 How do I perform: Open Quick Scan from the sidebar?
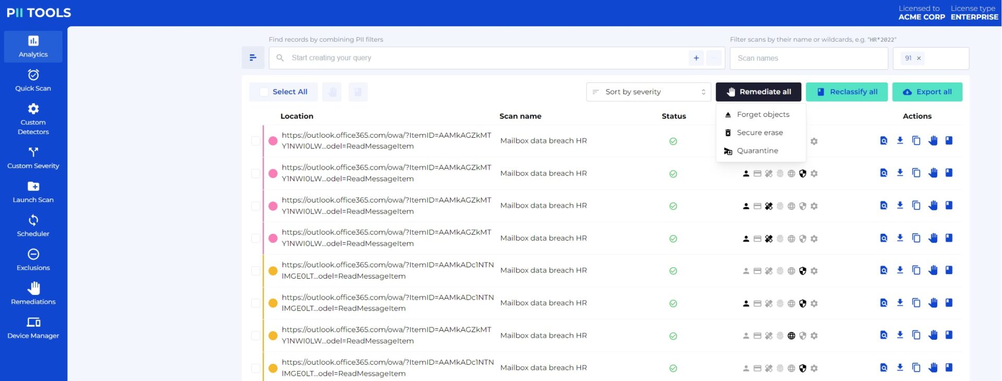33,80
